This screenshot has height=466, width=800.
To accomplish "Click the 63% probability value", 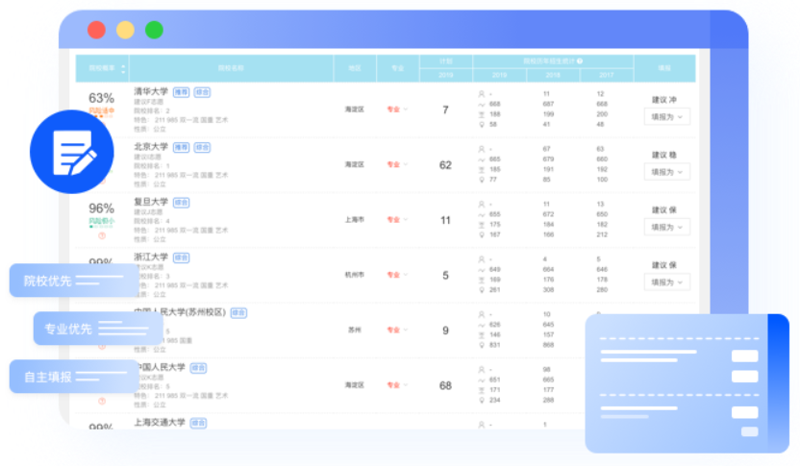I will tap(102, 97).
